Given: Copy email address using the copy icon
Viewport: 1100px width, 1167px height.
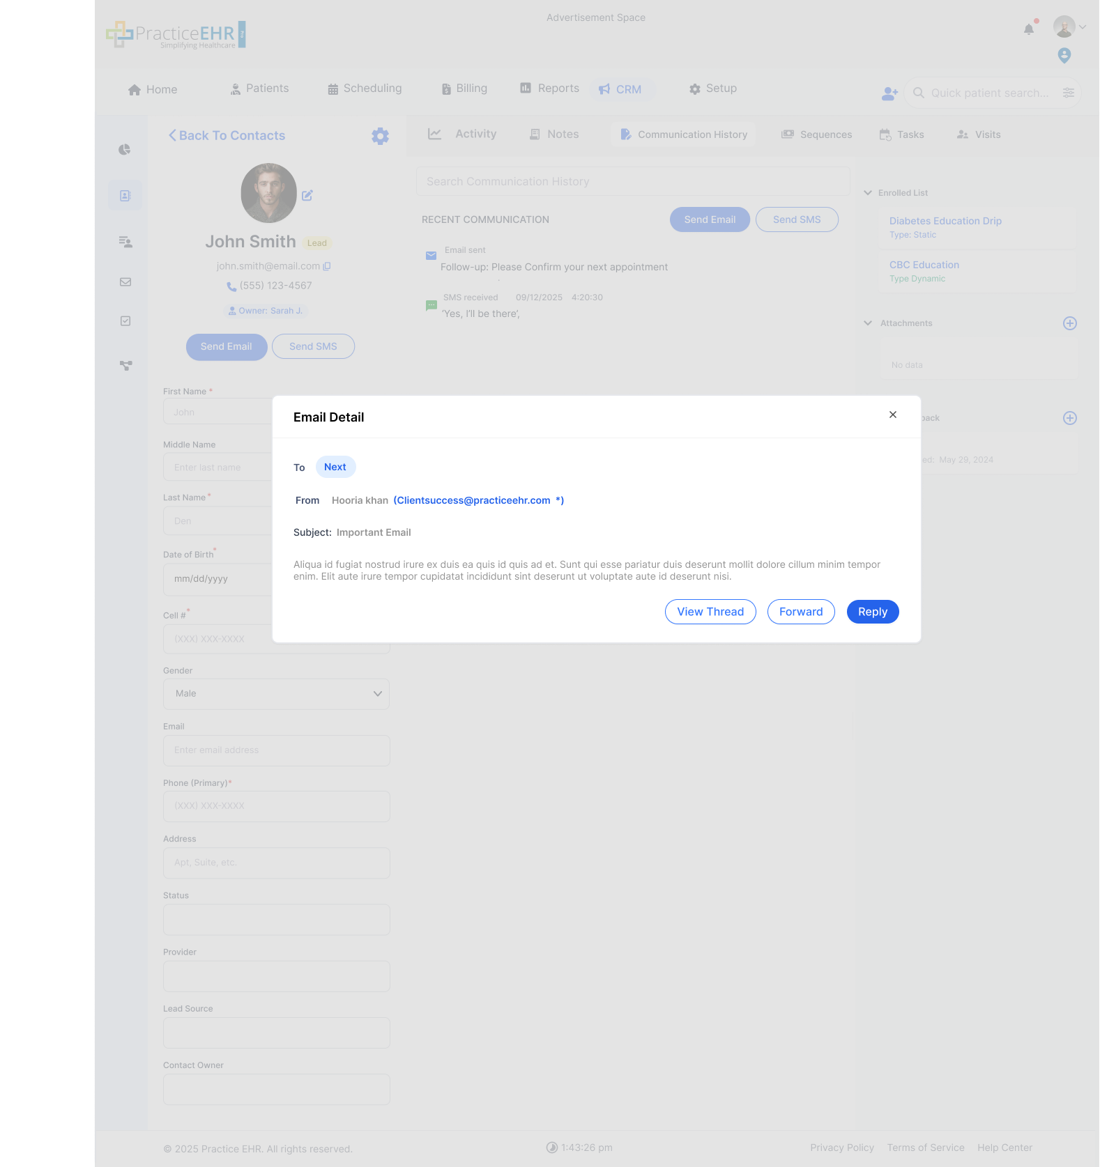Looking at the screenshot, I should pyautogui.click(x=327, y=266).
